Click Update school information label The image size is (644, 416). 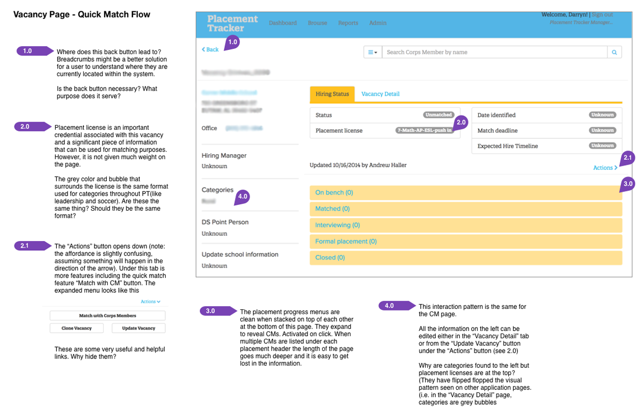(240, 255)
